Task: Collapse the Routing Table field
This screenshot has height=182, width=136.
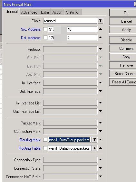Action: coord(100,148)
